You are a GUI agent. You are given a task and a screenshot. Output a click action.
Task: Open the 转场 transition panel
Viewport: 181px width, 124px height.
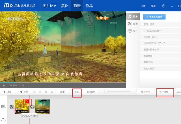[x=133, y=24]
